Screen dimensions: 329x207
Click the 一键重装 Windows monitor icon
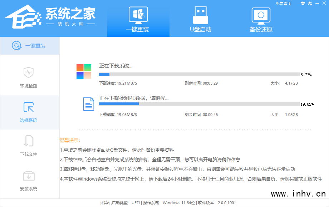(138, 15)
